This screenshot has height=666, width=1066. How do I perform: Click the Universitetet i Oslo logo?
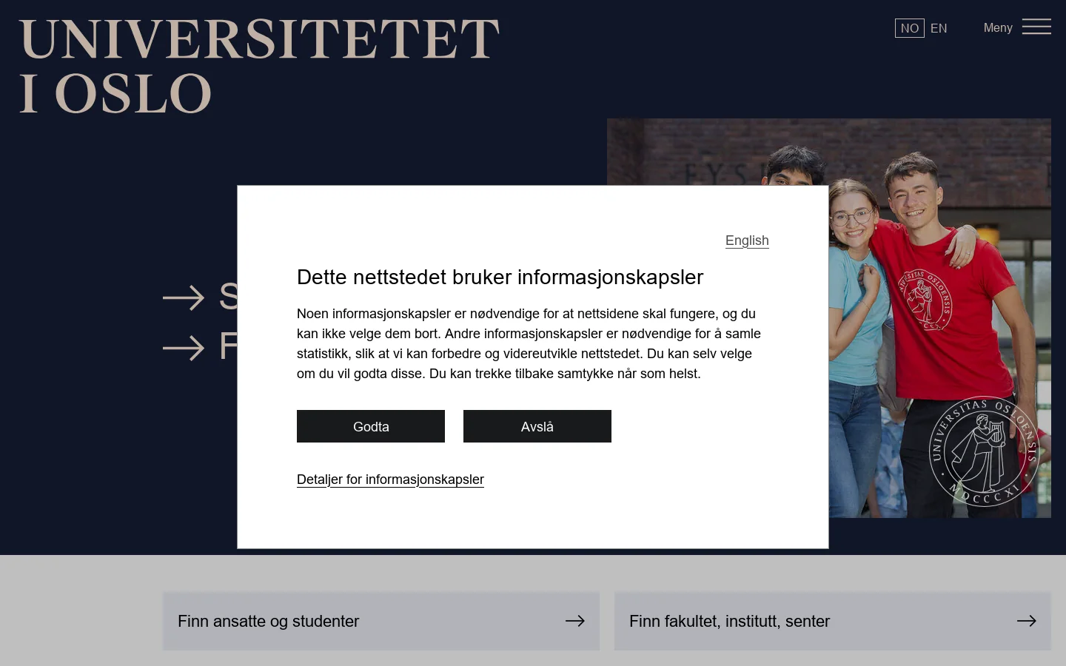click(259, 67)
